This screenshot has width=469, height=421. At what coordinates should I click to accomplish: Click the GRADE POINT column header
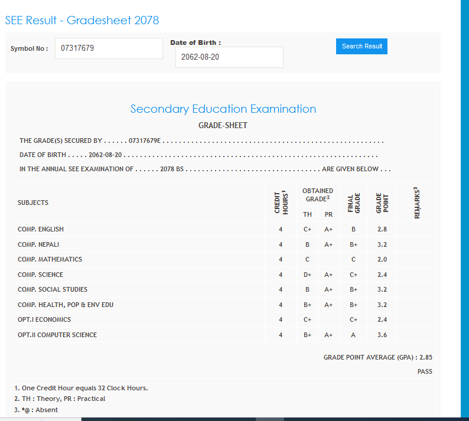click(x=382, y=203)
